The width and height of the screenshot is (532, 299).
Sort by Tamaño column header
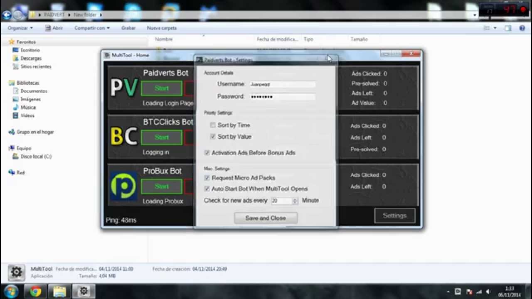tap(359, 39)
